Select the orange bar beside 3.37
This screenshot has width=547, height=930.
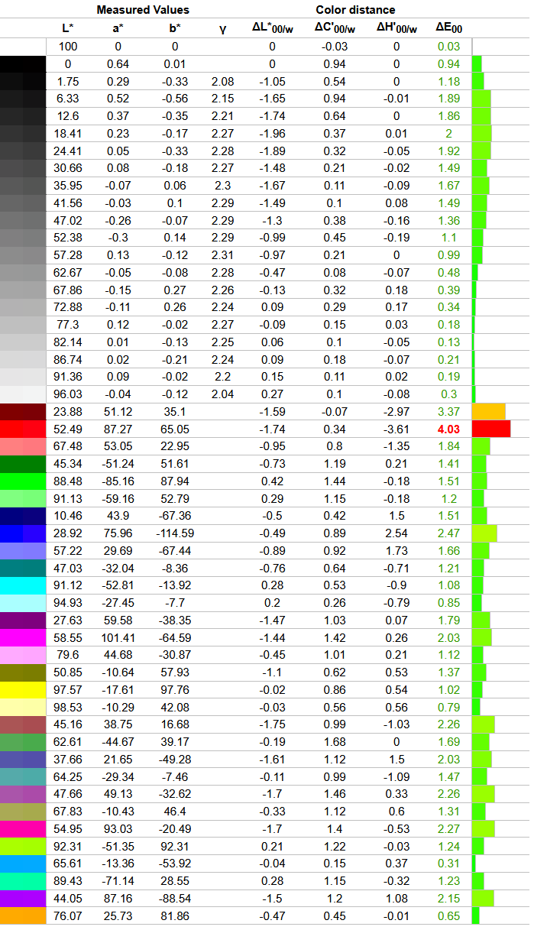(489, 412)
